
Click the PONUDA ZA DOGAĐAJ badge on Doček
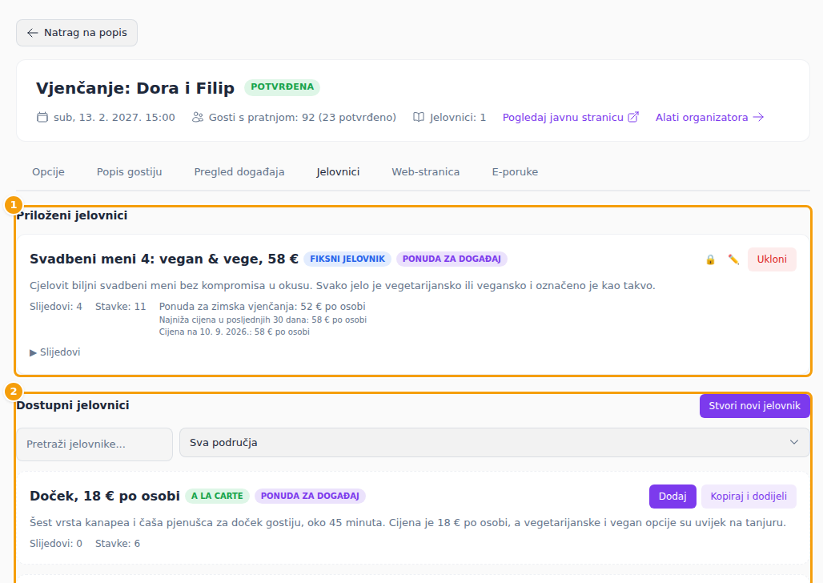click(x=310, y=496)
